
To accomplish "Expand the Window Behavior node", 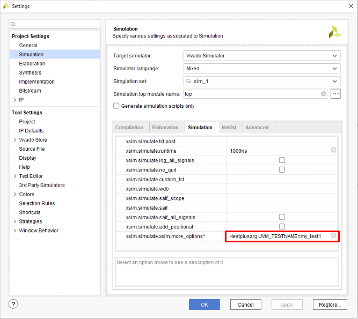I will pyautogui.click(x=15, y=231).
